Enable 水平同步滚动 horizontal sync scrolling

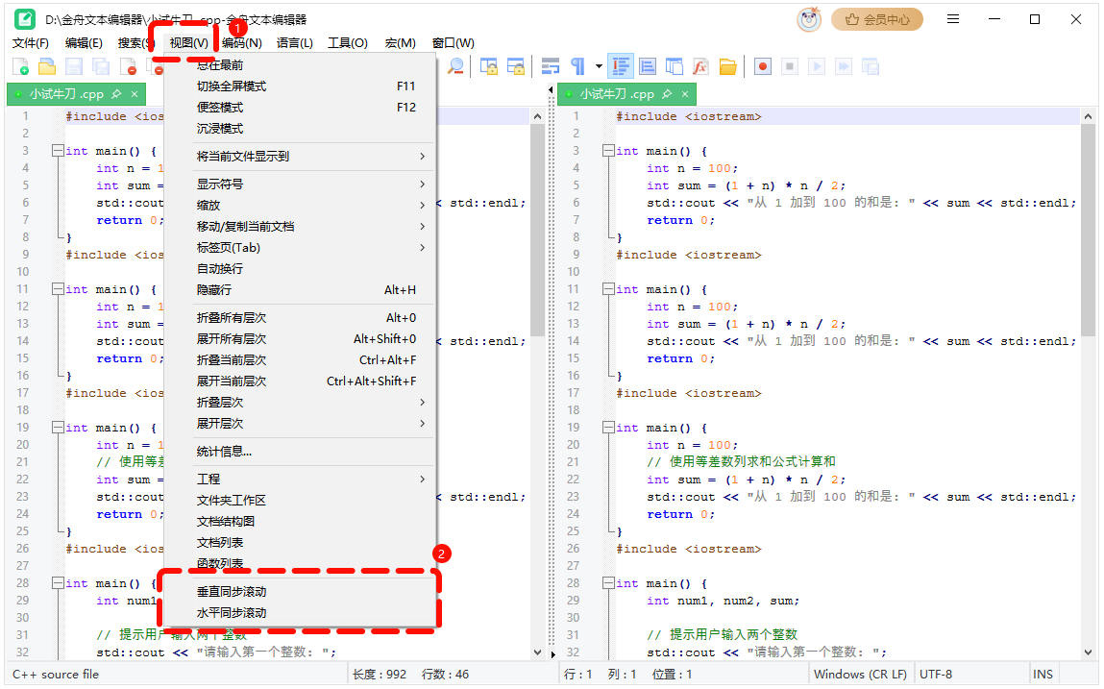point(301,613)
